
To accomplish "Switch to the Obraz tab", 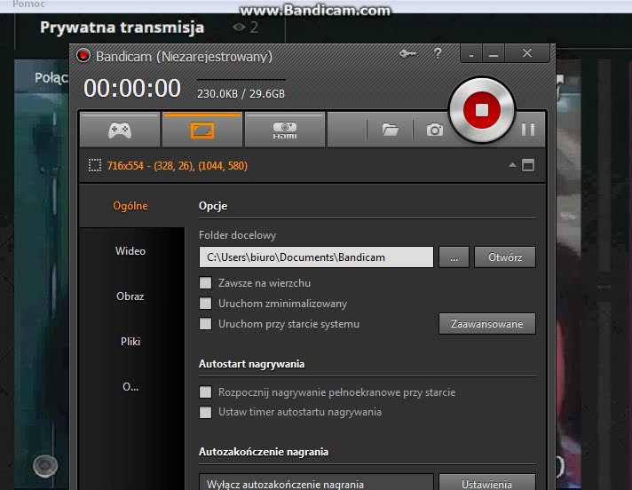I will coord(130,296).
